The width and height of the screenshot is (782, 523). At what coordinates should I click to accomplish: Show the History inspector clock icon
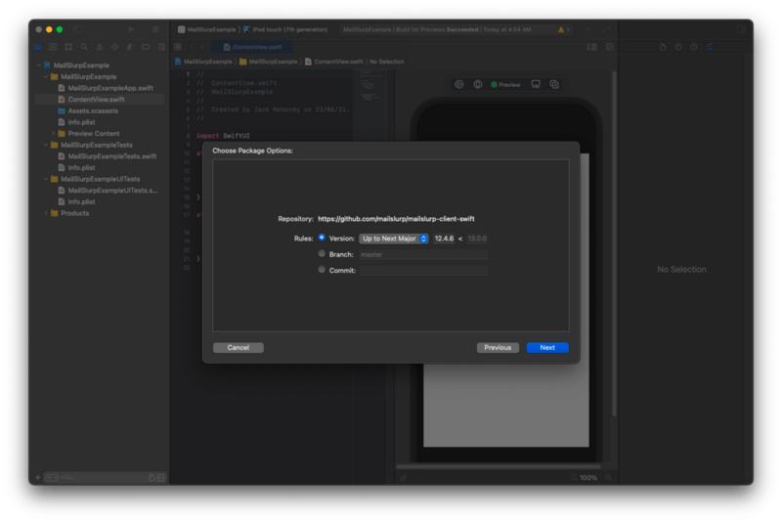coord(677,47)
